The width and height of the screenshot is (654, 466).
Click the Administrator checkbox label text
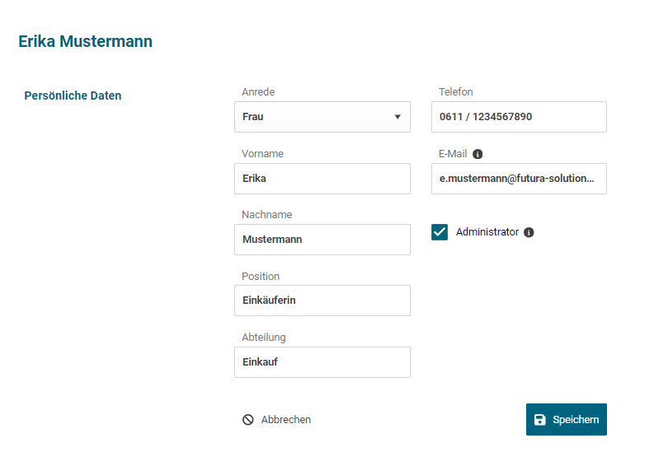[487, 232]
